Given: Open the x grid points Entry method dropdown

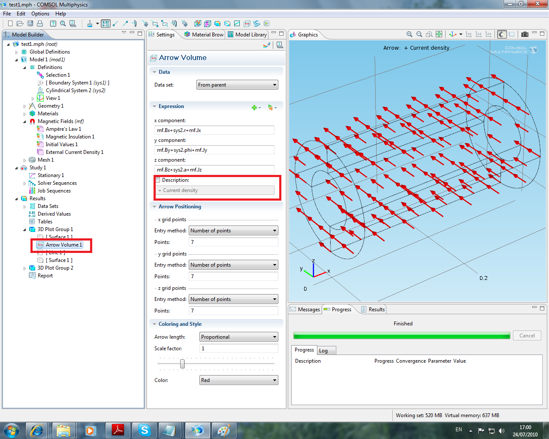Looking at the screenshot, I should coord(233,231).
